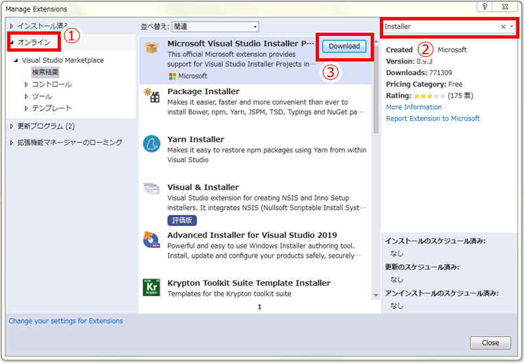Click アンインストールのスケジュール済み heading
Viewport: 524px width, 363px height.
coord(441,293)
